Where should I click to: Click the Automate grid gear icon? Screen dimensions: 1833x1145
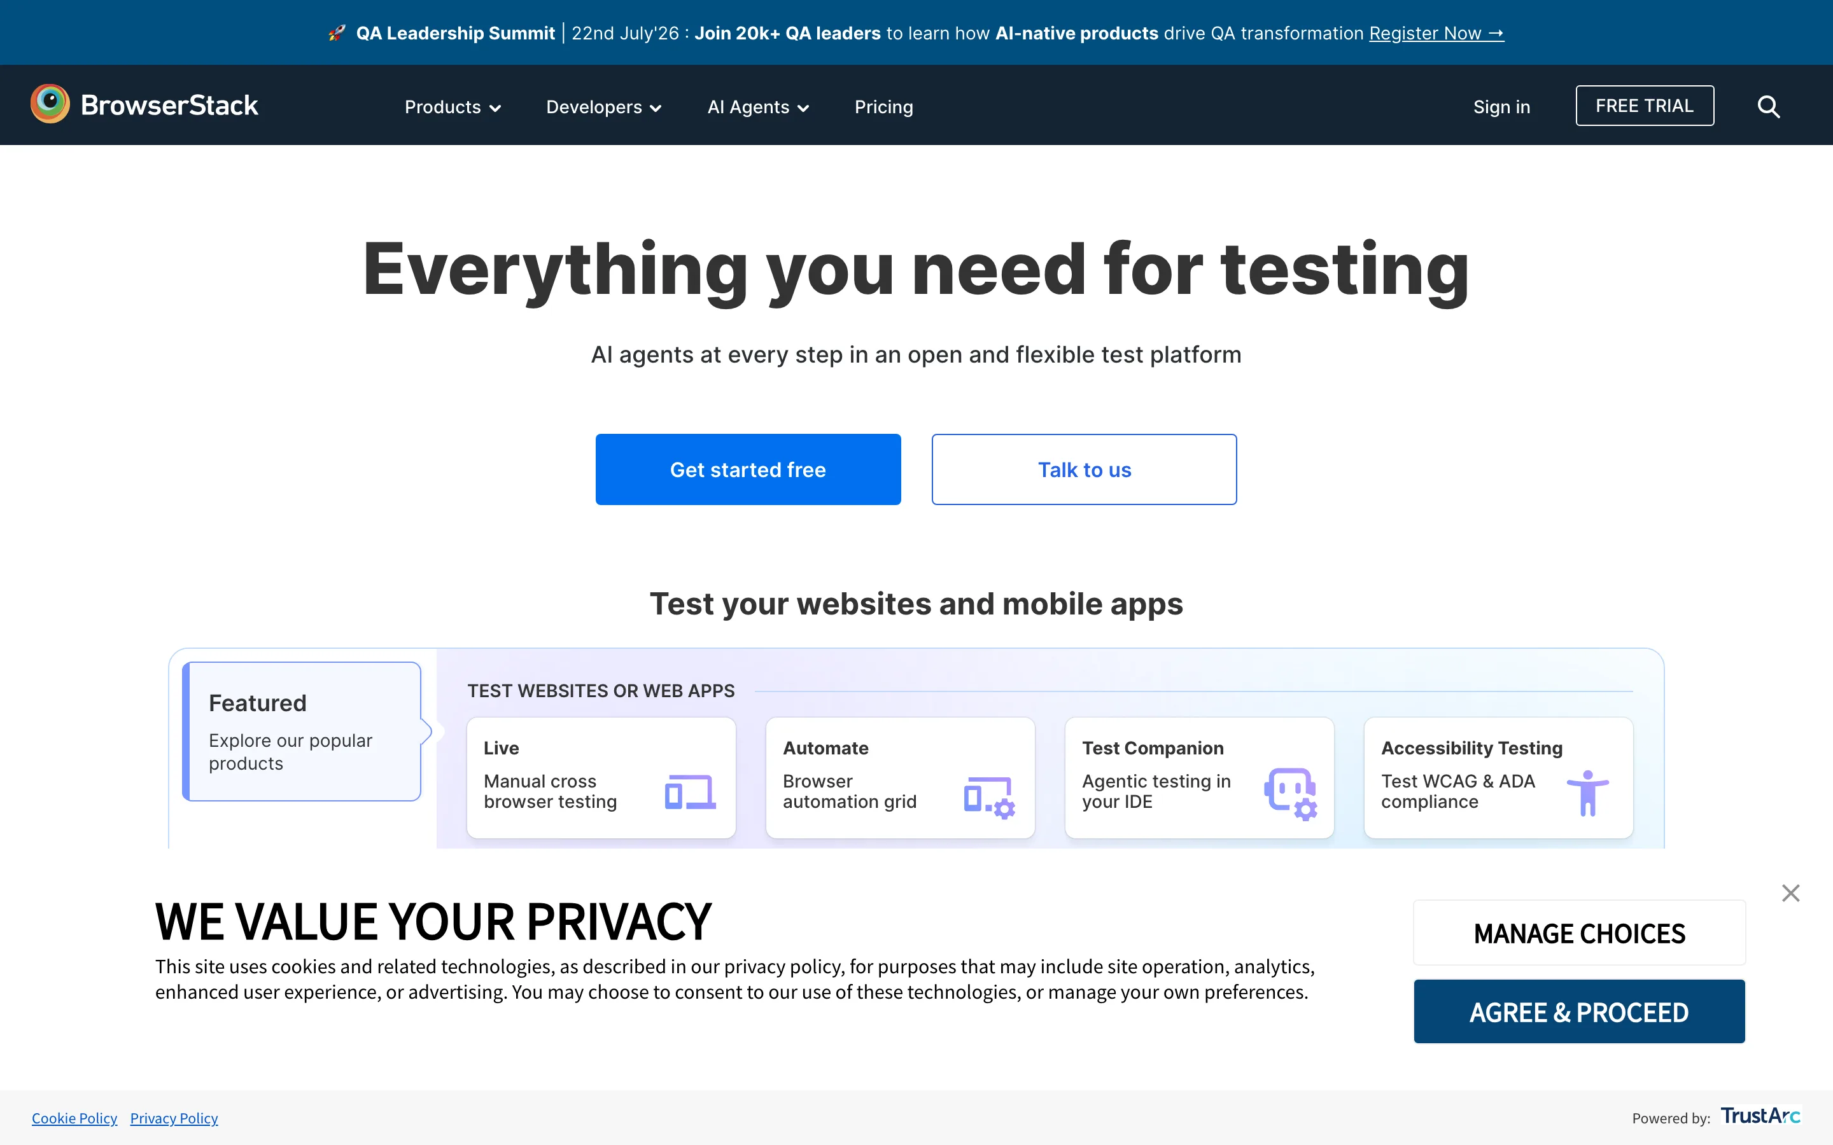click(x=989, y=798)
